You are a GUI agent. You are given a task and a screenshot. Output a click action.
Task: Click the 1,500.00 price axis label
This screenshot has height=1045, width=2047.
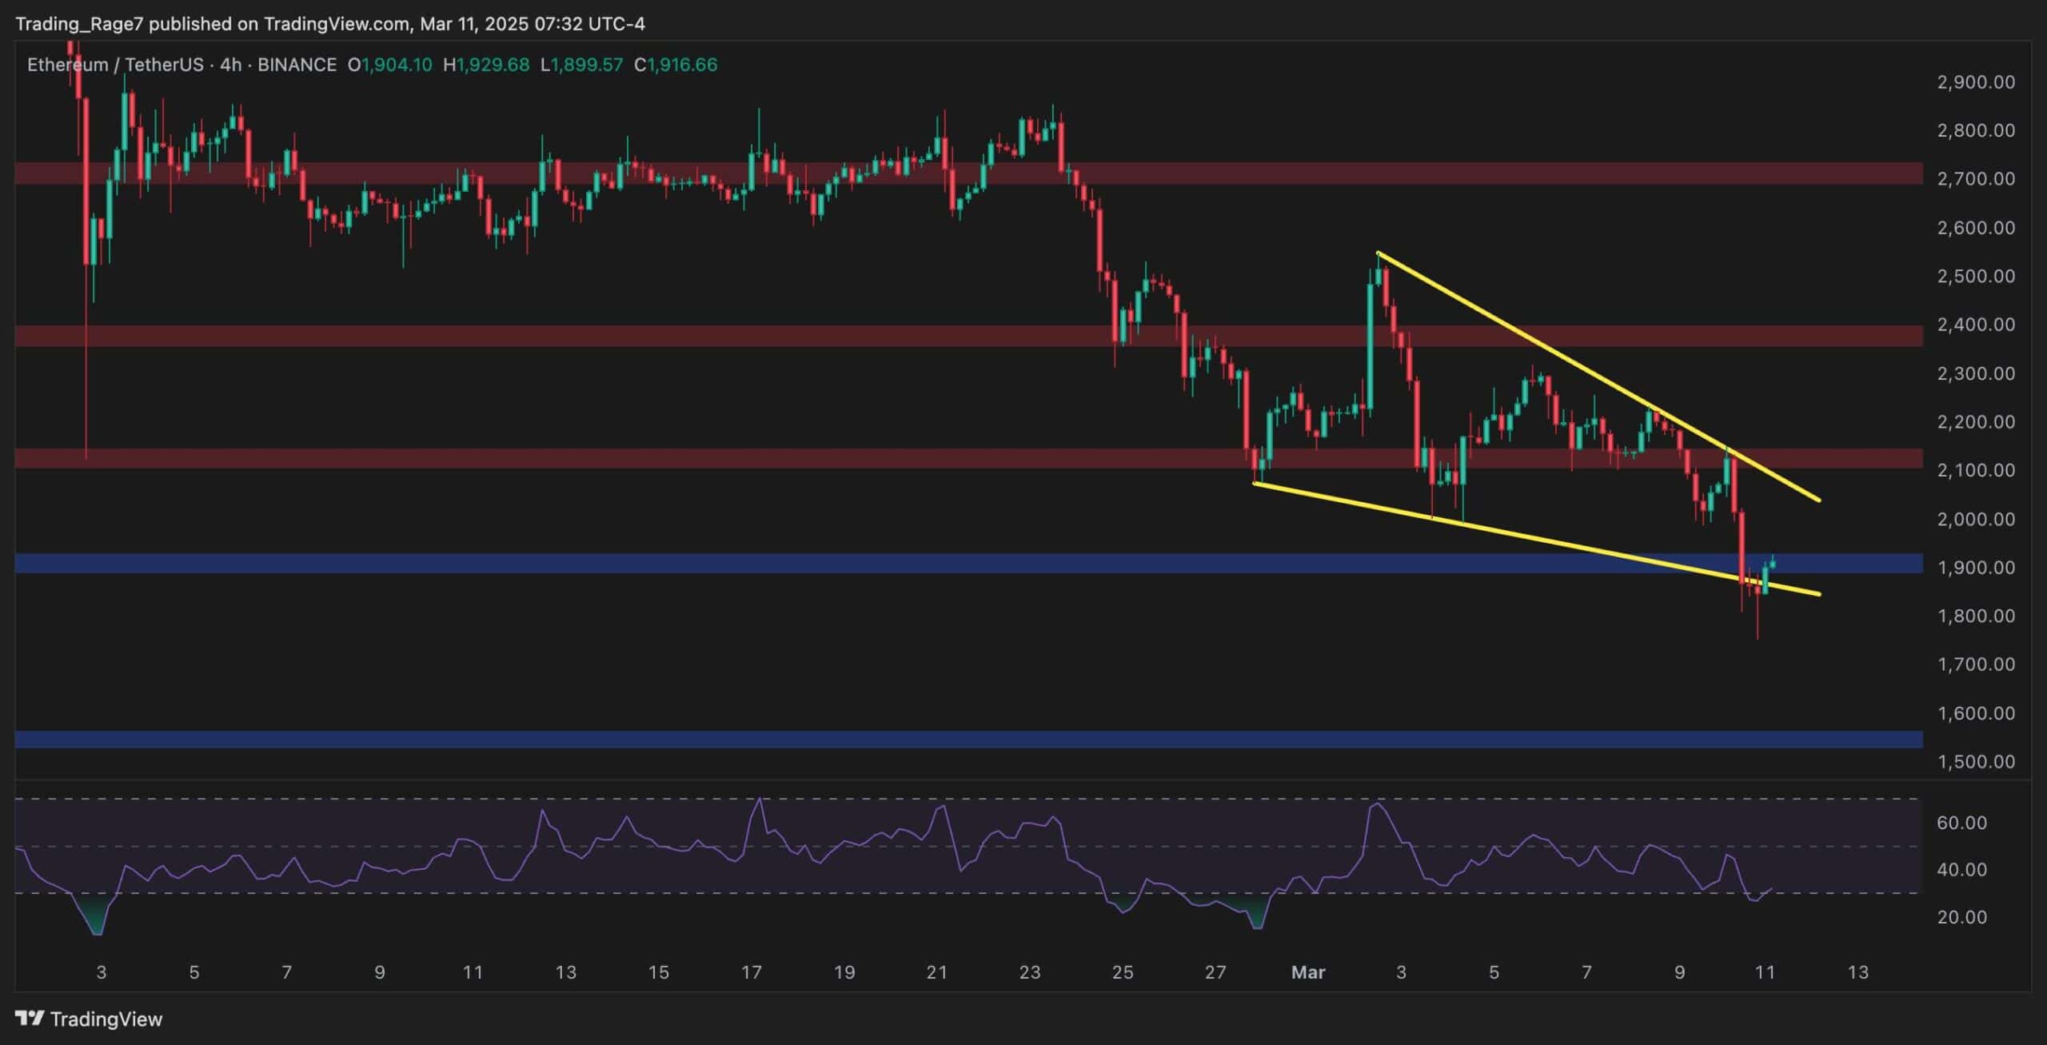pyautogui.click(x=1976, y=761)
